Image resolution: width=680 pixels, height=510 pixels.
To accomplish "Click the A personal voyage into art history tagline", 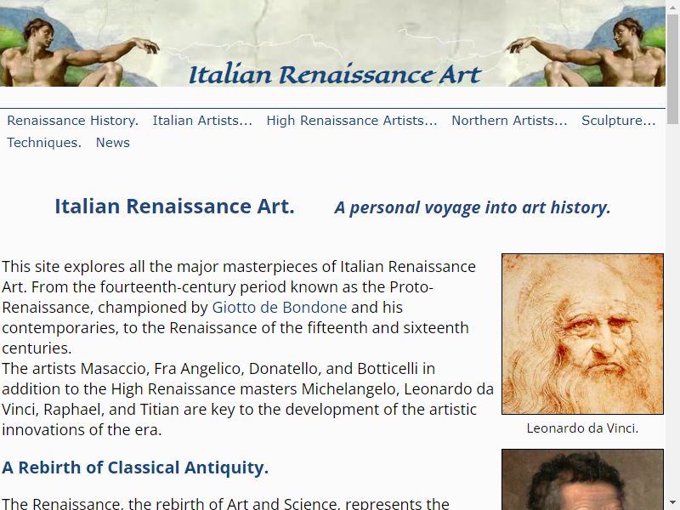I will click(x=473, y=207).
